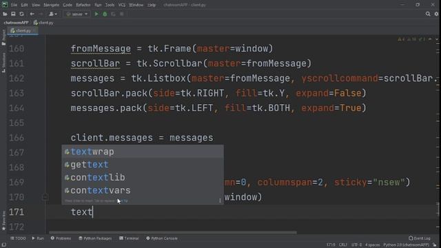Open the Run tool window tab
Screen dimensions: 441x248
(38, 238)
